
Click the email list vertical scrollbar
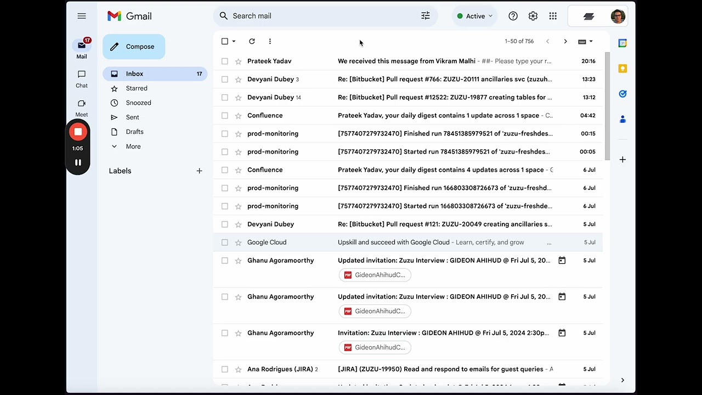click(x=607, y=106)
